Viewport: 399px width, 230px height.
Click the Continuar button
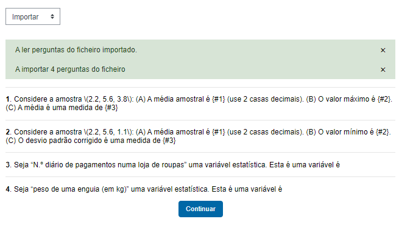(200, 209)
